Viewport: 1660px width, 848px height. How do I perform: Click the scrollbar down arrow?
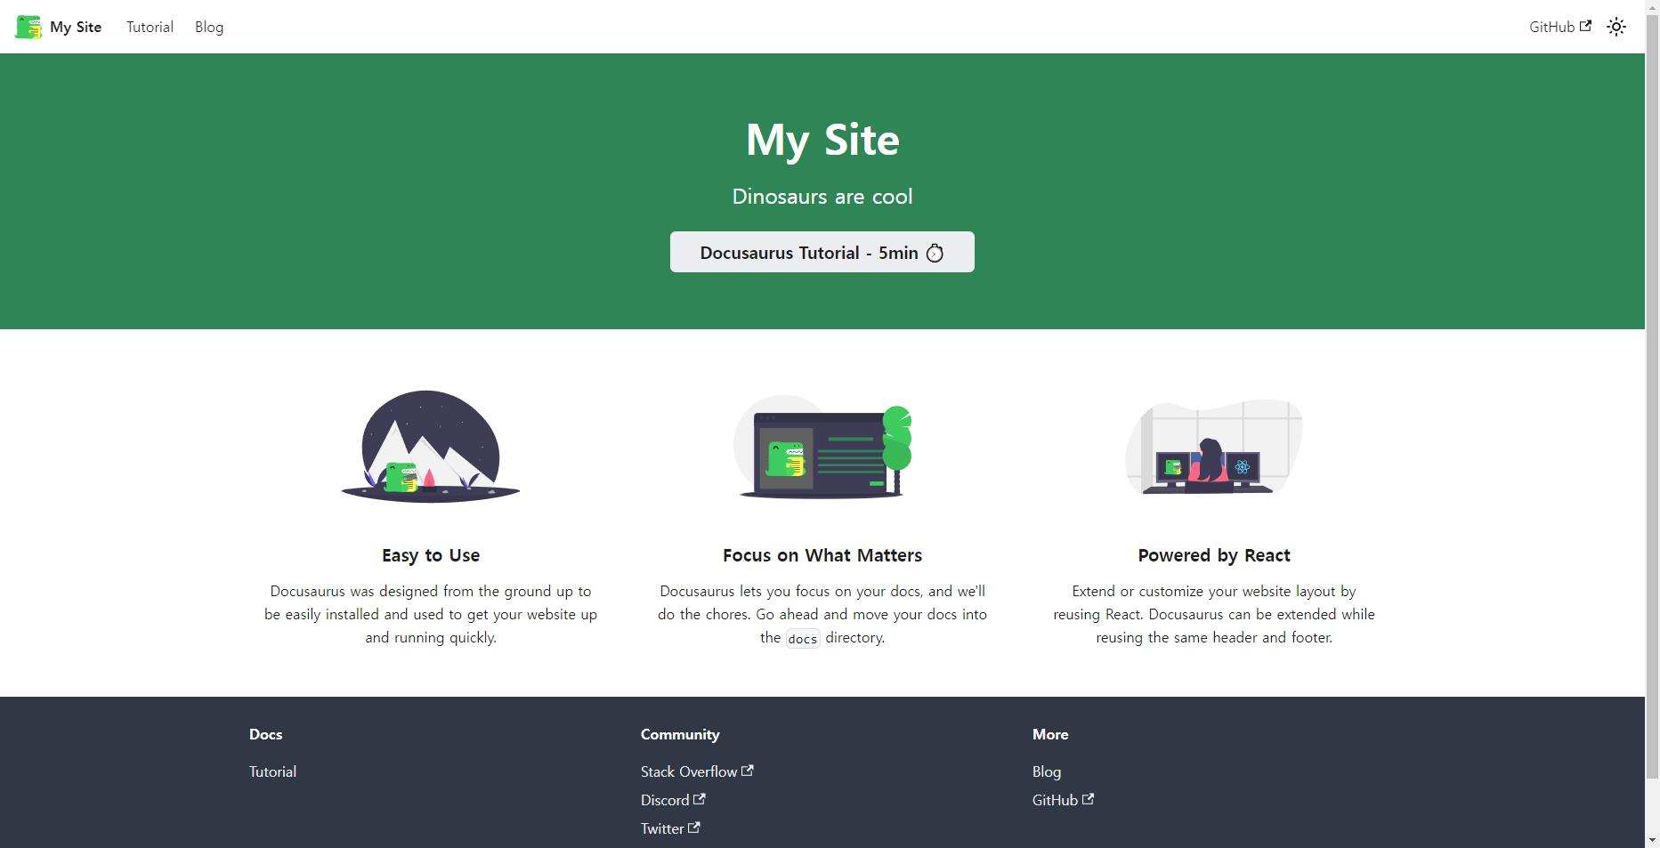click(1652, 840)
